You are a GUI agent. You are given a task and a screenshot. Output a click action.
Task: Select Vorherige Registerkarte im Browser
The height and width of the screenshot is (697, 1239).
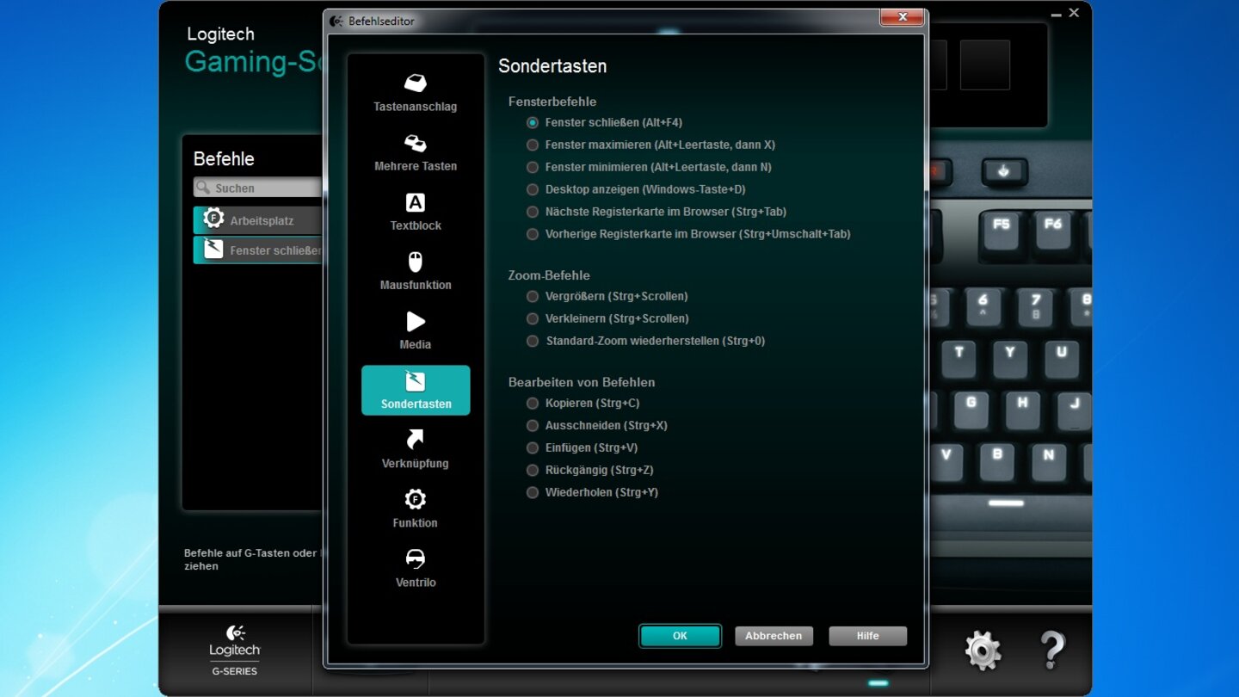688,234
